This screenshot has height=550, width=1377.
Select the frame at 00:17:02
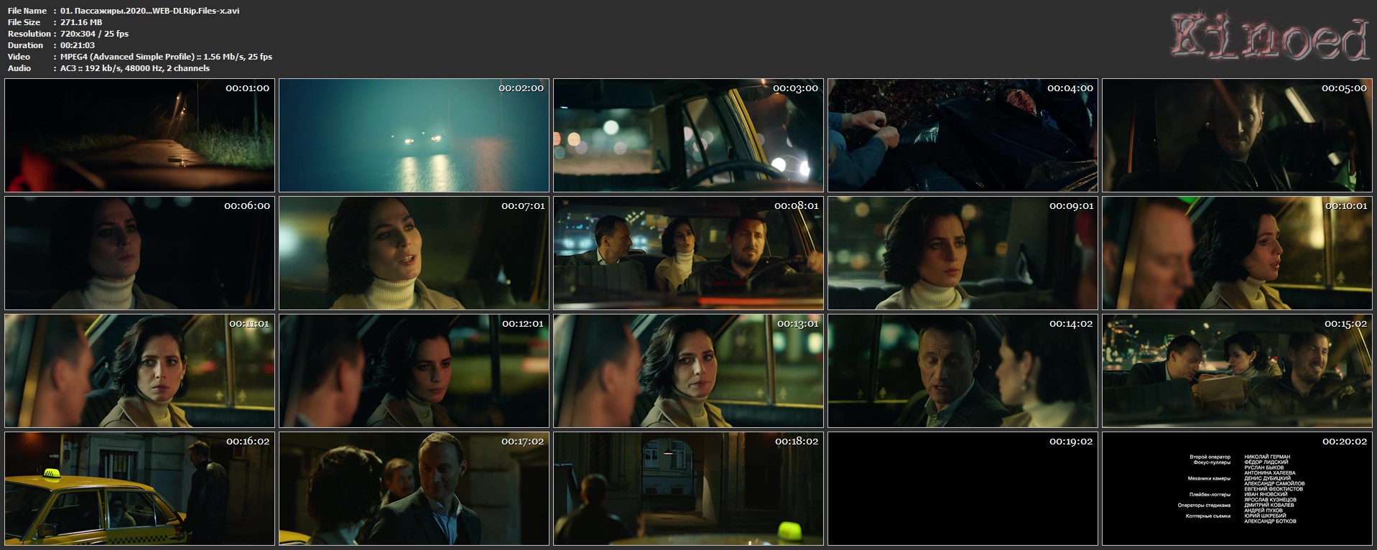414,488
